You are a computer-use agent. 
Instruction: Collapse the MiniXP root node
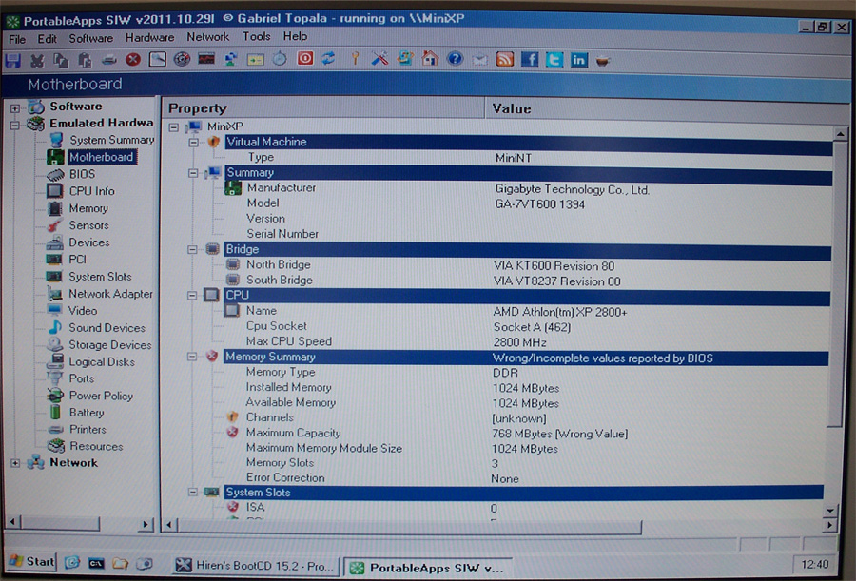(174, 127)
